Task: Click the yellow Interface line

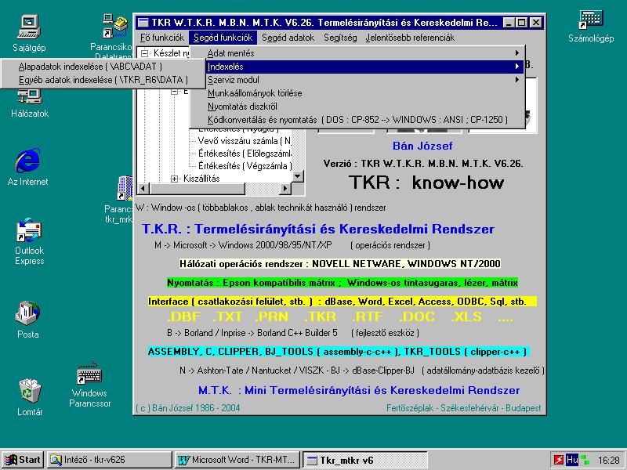Action: tap(342, 302)
